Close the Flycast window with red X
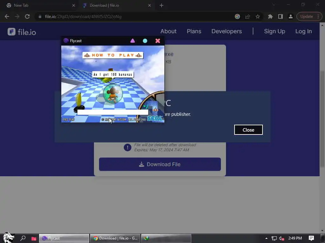This screenshot has height=243, width=325. point(158,41)
